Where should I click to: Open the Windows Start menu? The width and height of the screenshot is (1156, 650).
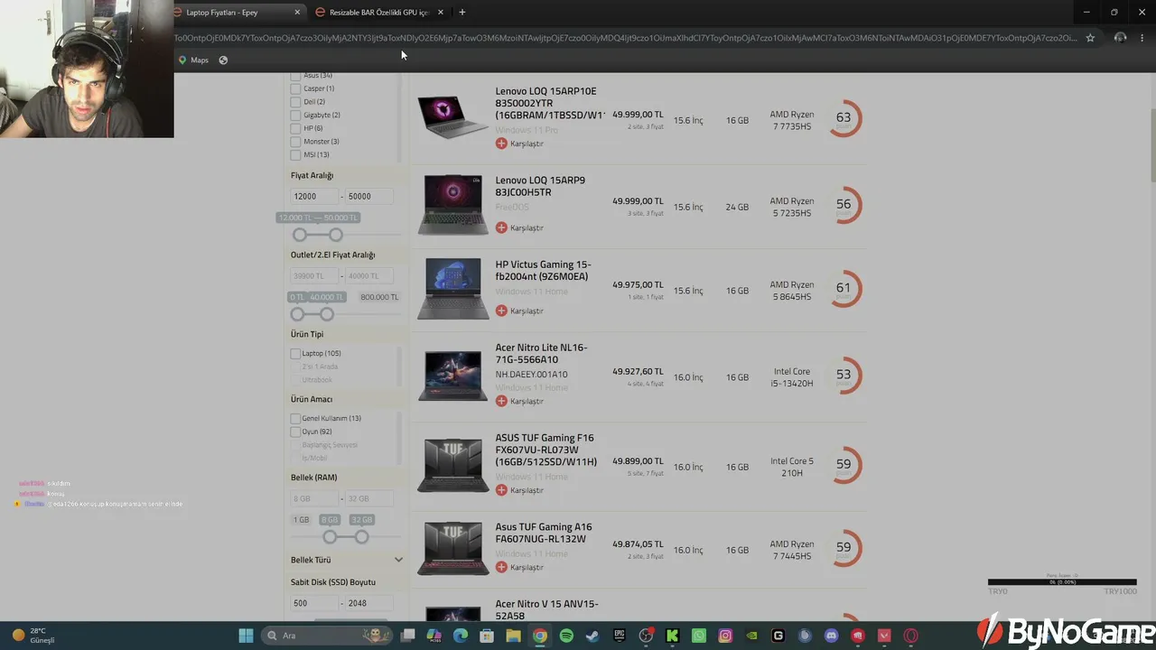click(x=246, y=636)
